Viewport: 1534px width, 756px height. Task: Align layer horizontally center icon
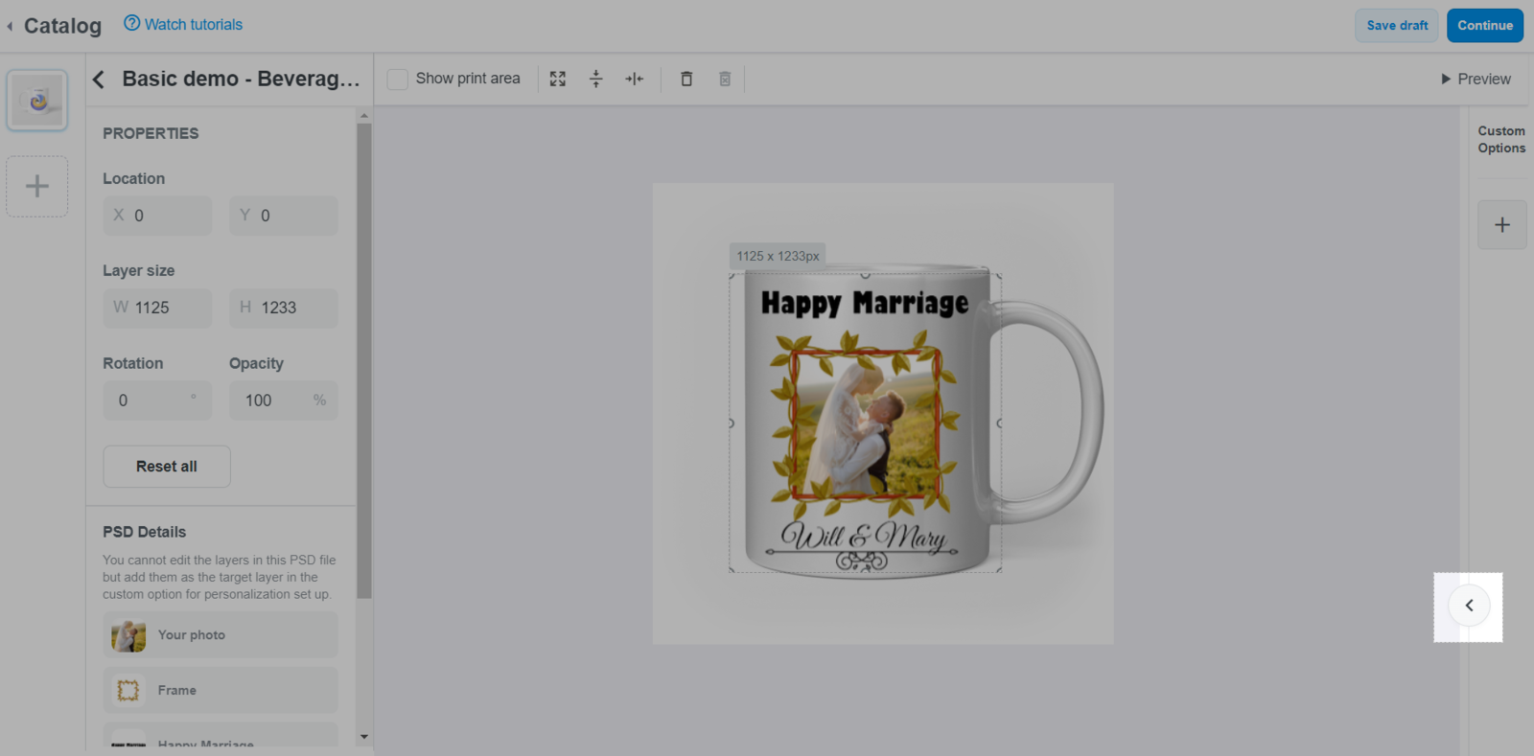tap(635, 79)
